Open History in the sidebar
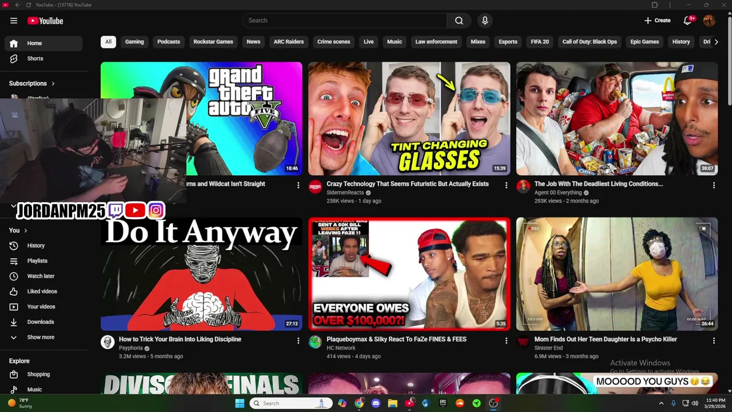This screenshot has height=412, width=732. coord(43,245)
